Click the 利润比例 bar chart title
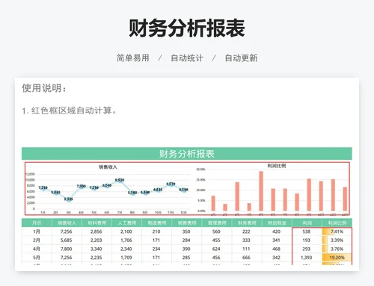 click(277, 166)
